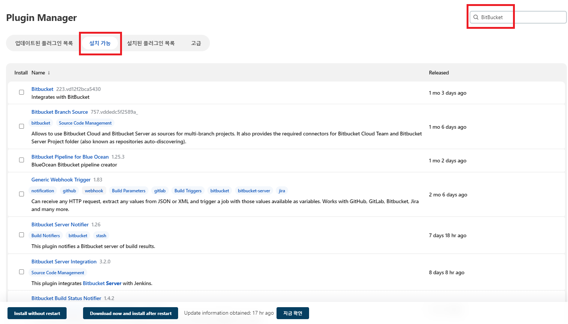Click Install without restart button
This screenshot has width=568, height=324.
37,314
